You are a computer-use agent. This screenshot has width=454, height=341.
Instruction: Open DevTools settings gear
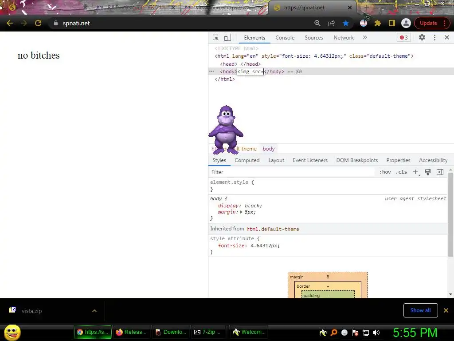click(422, 37)
